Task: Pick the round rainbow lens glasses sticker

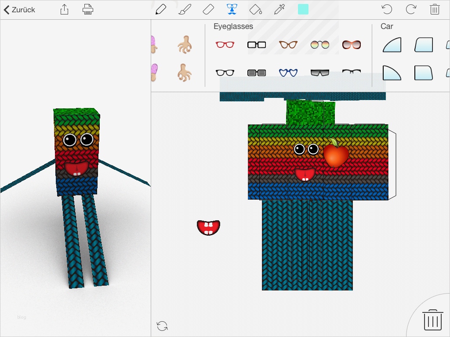Action: coord(320,45)
